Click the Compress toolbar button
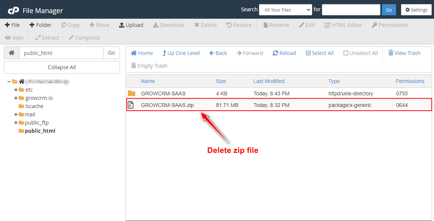Screen dimensions: 434x221 (x=84, y=38)
